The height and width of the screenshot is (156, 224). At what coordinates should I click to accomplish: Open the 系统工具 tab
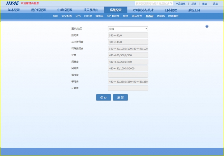tap(194, 10)
